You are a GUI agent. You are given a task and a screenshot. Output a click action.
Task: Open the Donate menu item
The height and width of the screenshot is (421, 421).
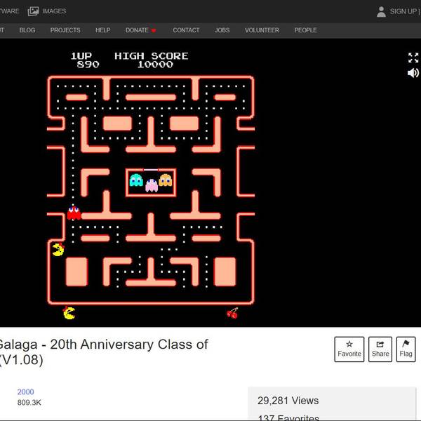(x=137, y=30)
